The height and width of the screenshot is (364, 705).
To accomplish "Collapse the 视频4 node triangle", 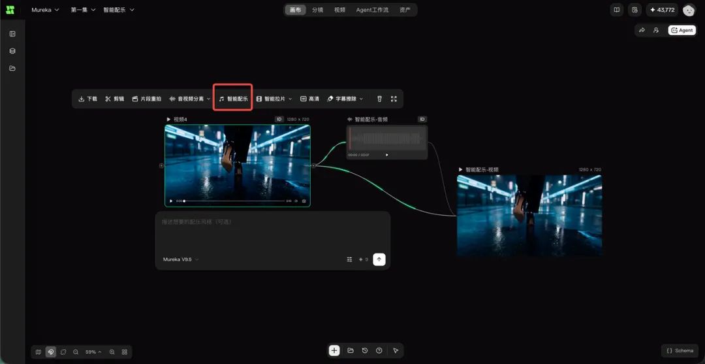I will [x=168, y=119].
